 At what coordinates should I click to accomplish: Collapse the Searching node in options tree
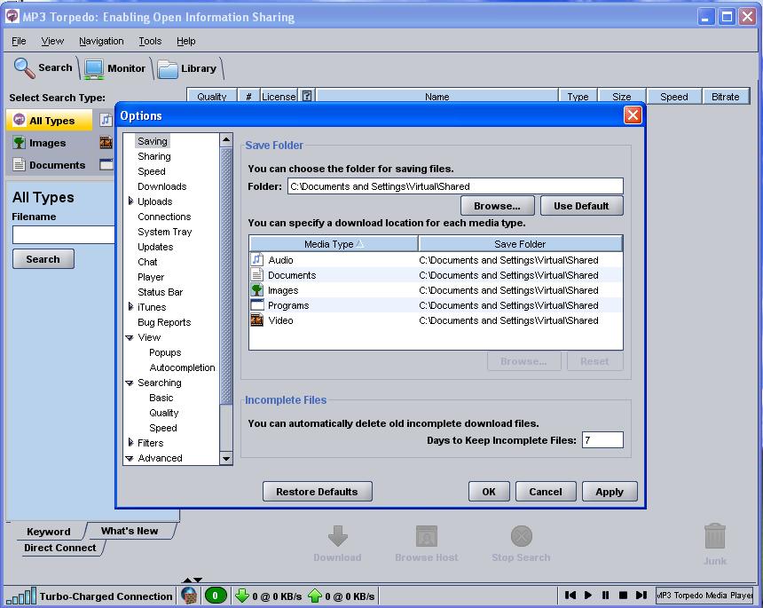[x=130, y=383]
